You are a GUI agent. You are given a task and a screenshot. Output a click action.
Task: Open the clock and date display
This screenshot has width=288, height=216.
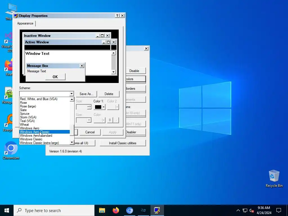(x=264, y=210)
